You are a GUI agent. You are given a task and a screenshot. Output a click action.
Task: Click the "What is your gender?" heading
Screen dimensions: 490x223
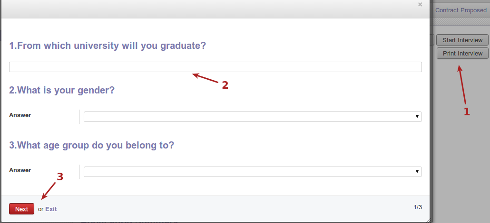click(x=62, y=90)
